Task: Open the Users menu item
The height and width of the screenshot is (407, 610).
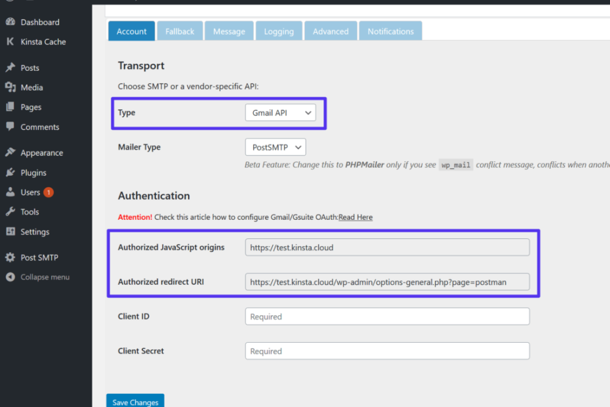Action: point(30,192)
